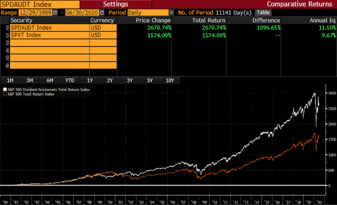Select 5Y range button
Image resolution: width=337 pixels, height=205 pixels.
click(x=150, y=80)
